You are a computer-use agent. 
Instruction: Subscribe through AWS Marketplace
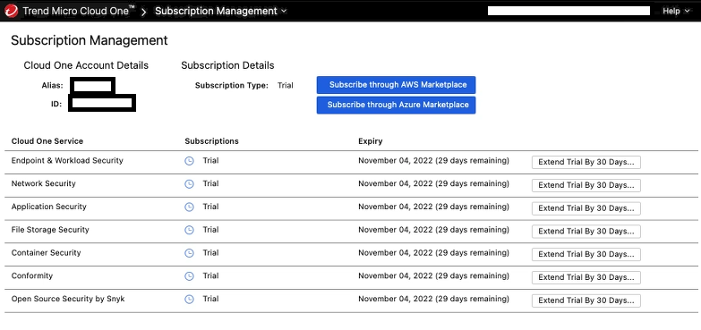pyautogui.click(x=396, y=85)
